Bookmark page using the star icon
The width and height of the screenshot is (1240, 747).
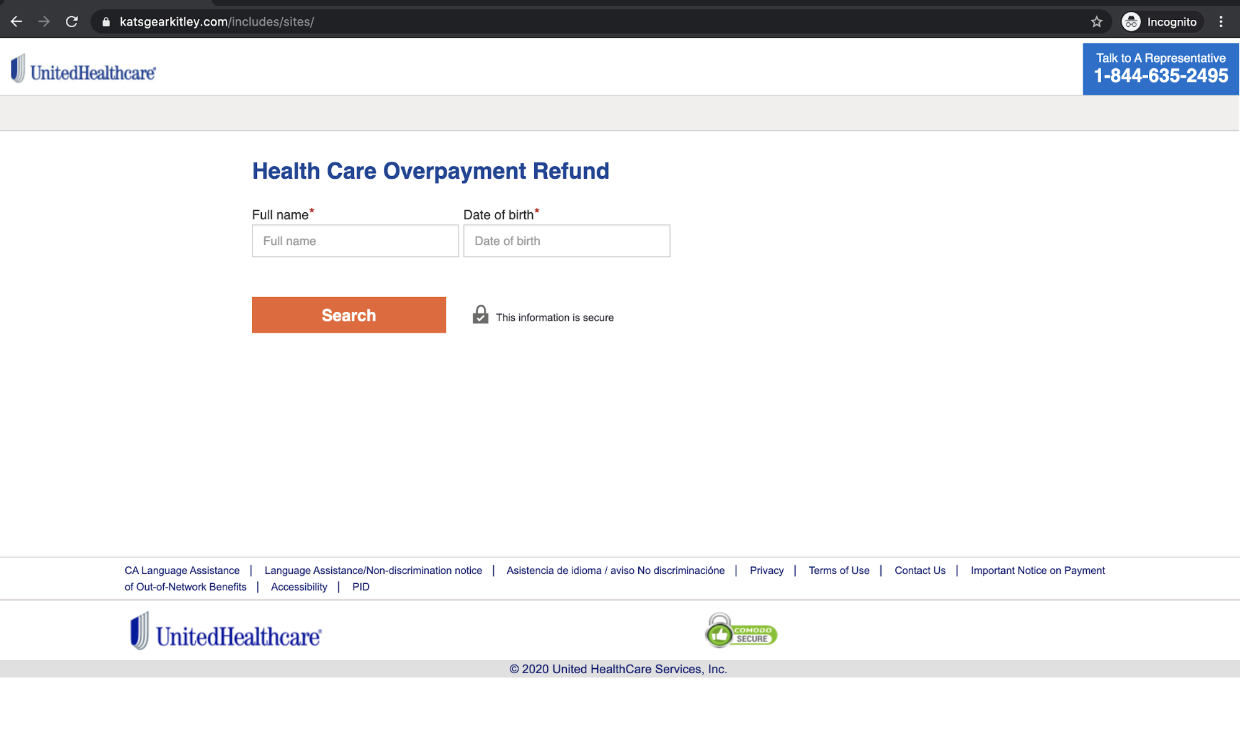coord(1096,22)
